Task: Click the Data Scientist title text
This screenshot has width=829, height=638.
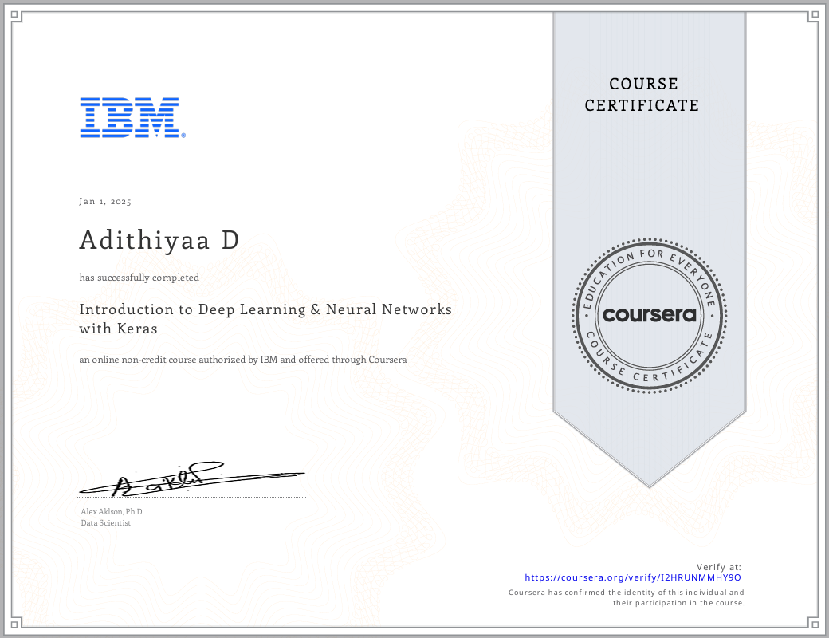Action: (106, 522)
